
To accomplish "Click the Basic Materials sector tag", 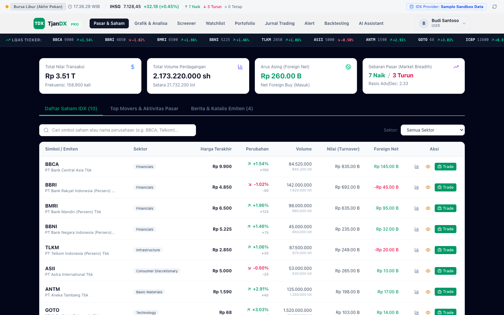I will [x=149, y=292].
